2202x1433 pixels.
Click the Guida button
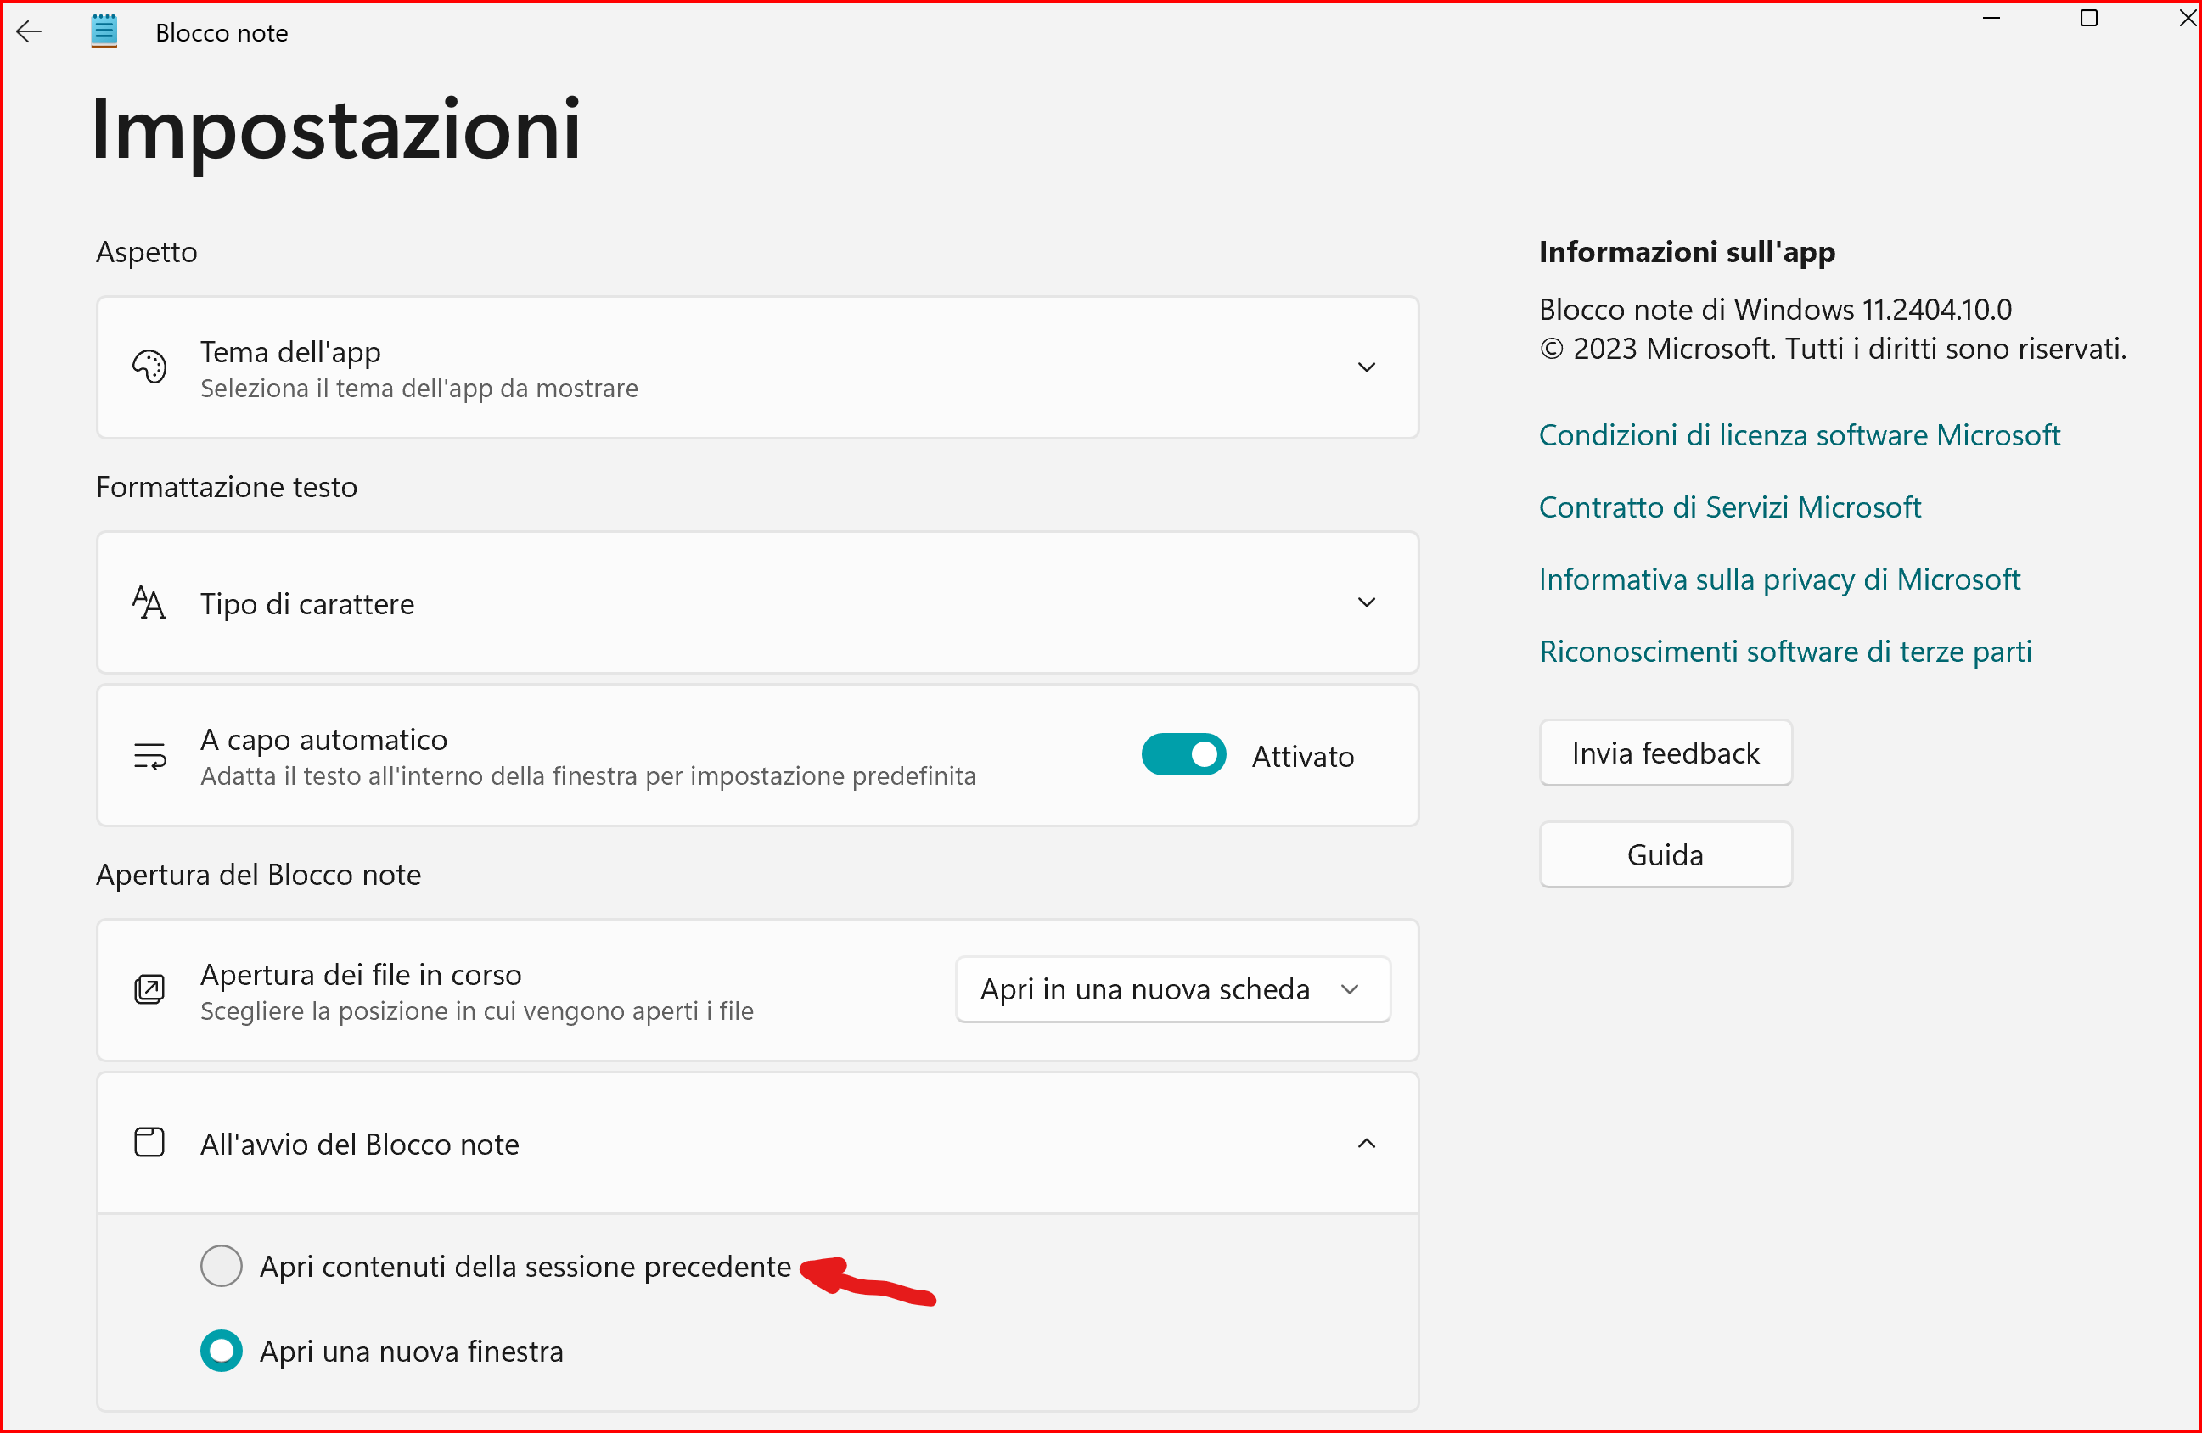click(x=1666, y=855)
